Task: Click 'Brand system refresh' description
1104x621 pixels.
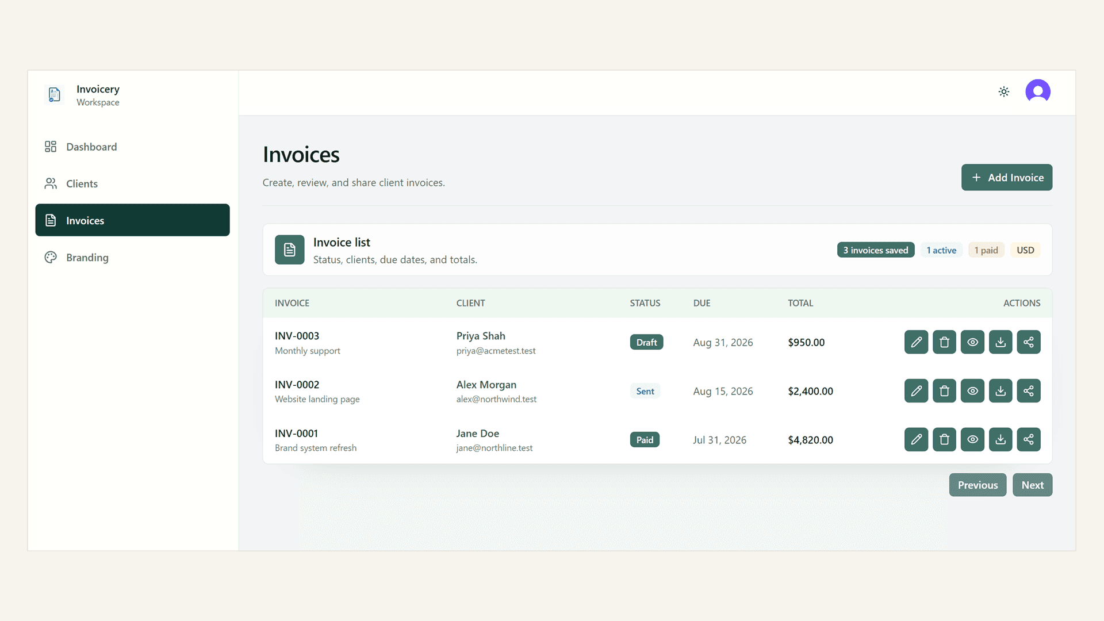Action: pyautogui.click(x=315, y=448)
